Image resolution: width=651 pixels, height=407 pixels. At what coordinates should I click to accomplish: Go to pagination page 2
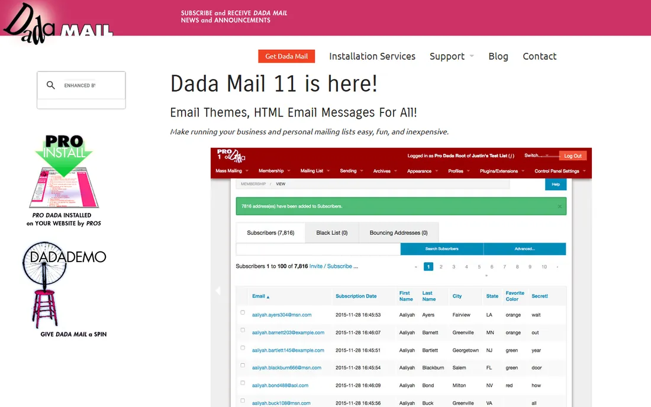441,267
